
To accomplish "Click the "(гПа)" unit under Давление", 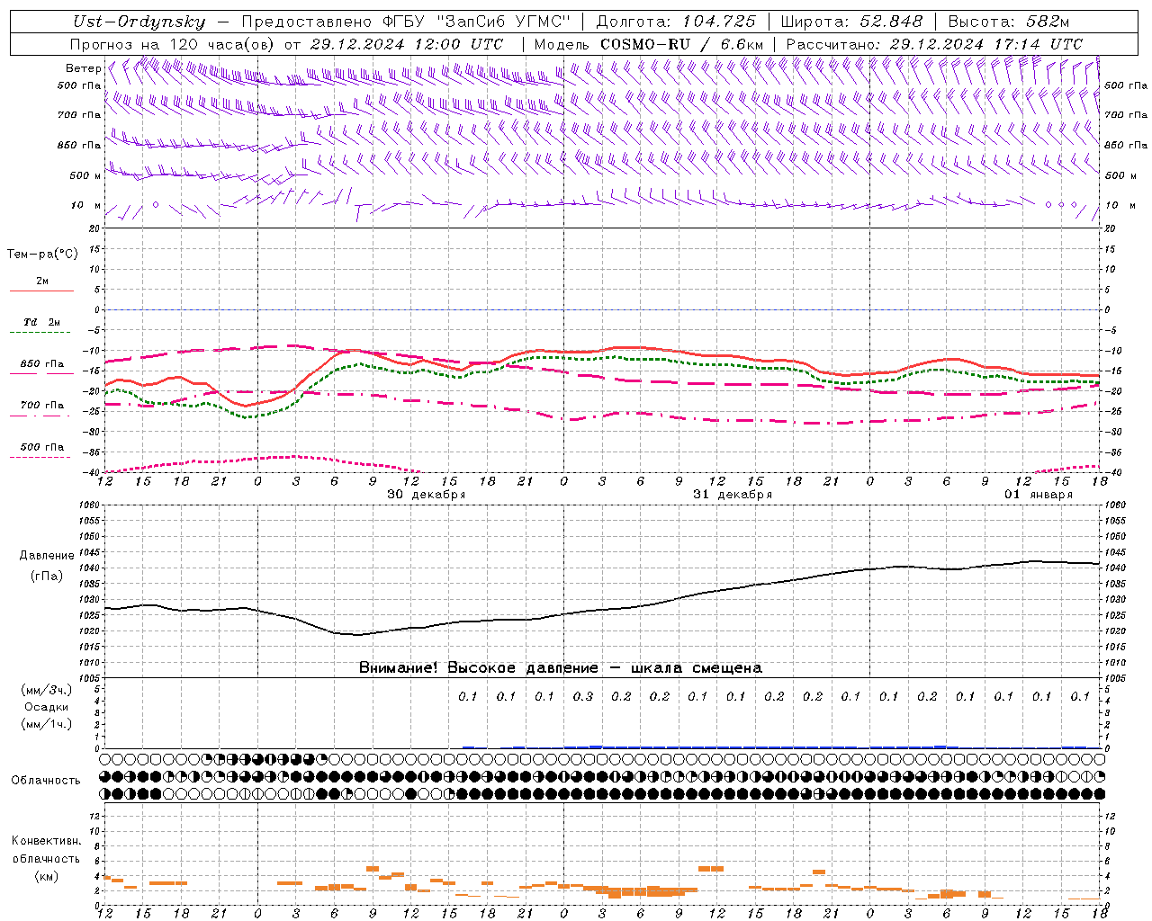I will (46, 577).
